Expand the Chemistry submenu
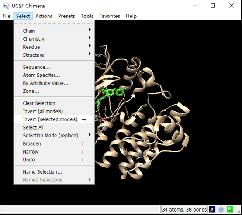 [x=54, y=39]
